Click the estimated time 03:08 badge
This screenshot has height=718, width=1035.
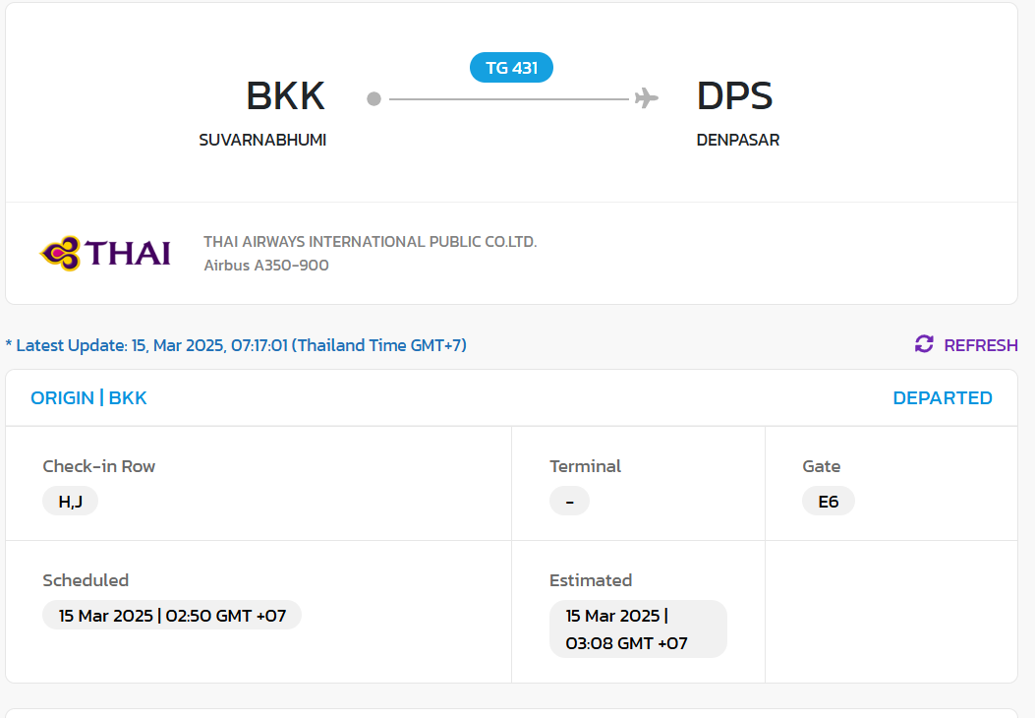pyautogui.click(x=637, y=629)
